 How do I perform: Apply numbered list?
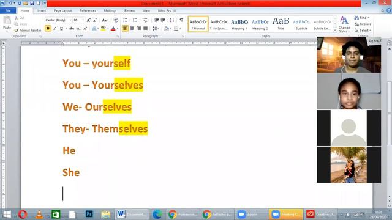point(135,20)
